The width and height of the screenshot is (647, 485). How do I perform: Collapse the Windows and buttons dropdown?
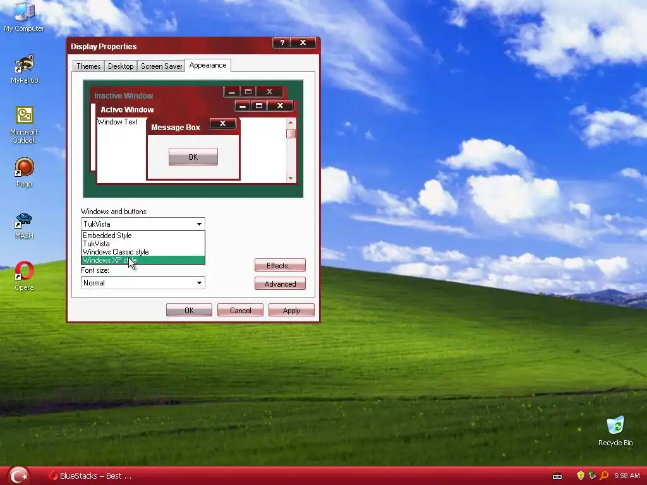199,224
